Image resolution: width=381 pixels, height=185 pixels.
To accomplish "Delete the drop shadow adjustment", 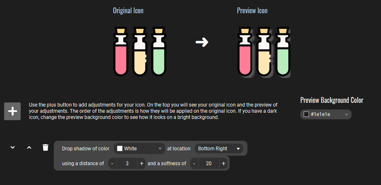I will (46, 147).
